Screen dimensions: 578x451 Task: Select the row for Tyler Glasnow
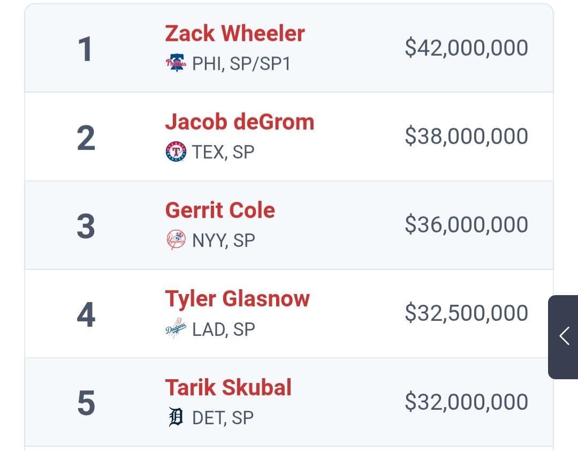point(289,313)
